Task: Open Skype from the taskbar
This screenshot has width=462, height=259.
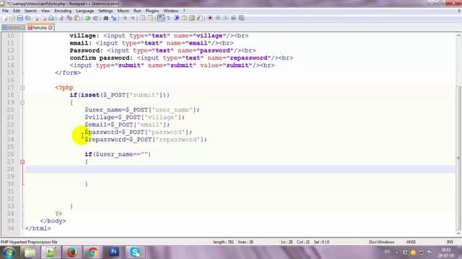Action: tap(135, 253)
